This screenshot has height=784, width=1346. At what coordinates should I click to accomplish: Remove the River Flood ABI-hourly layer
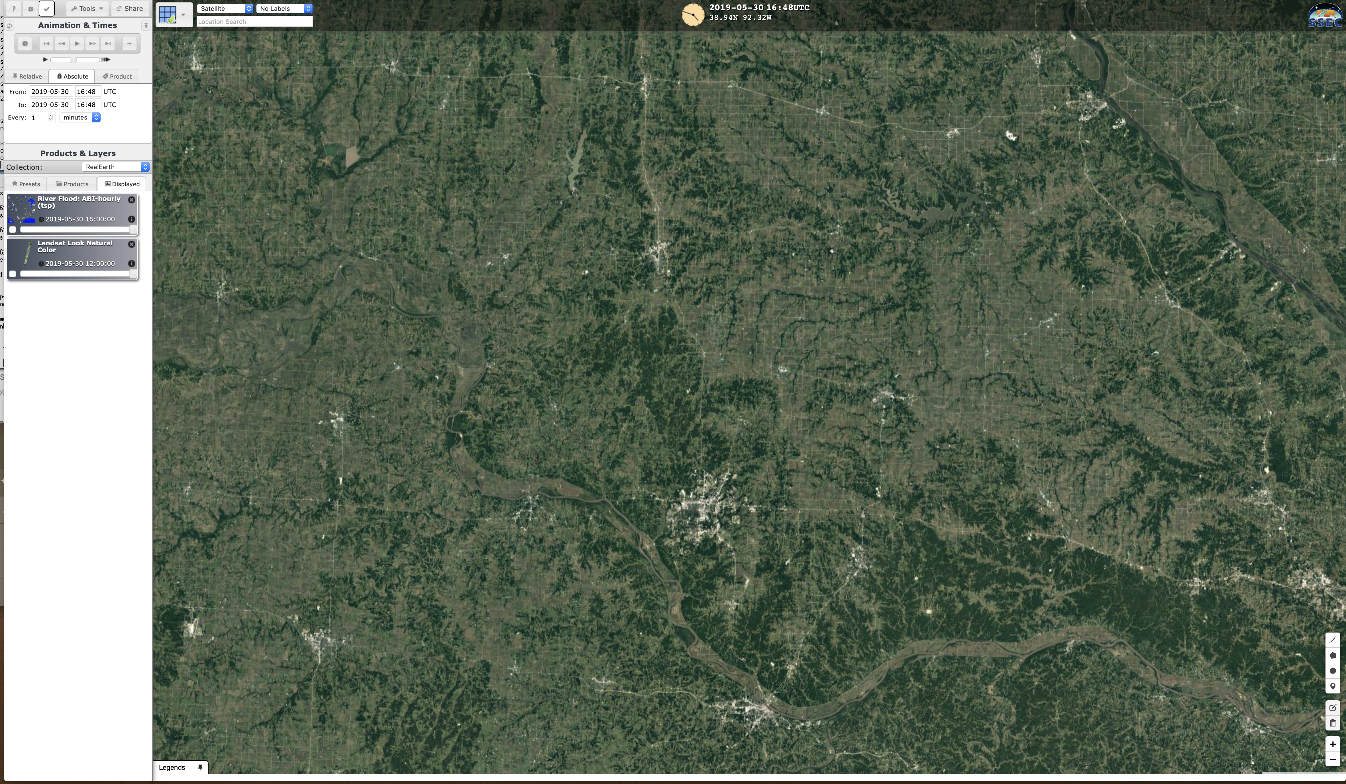point(131,200)
